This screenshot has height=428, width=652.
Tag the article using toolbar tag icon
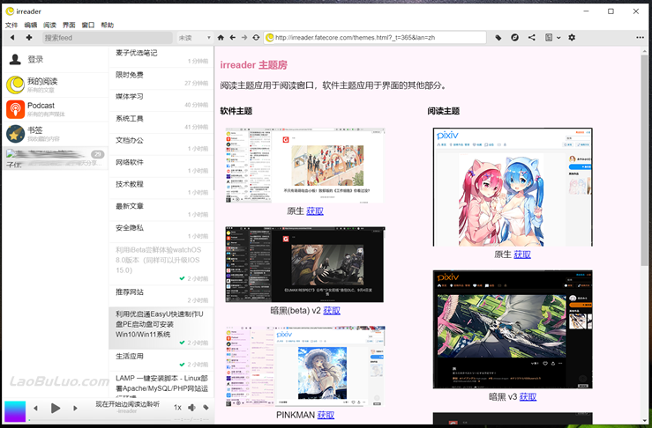click(498, 37)
